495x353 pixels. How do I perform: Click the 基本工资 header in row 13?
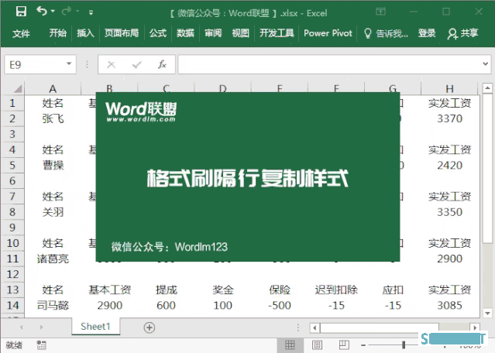[x=109, y=290]
